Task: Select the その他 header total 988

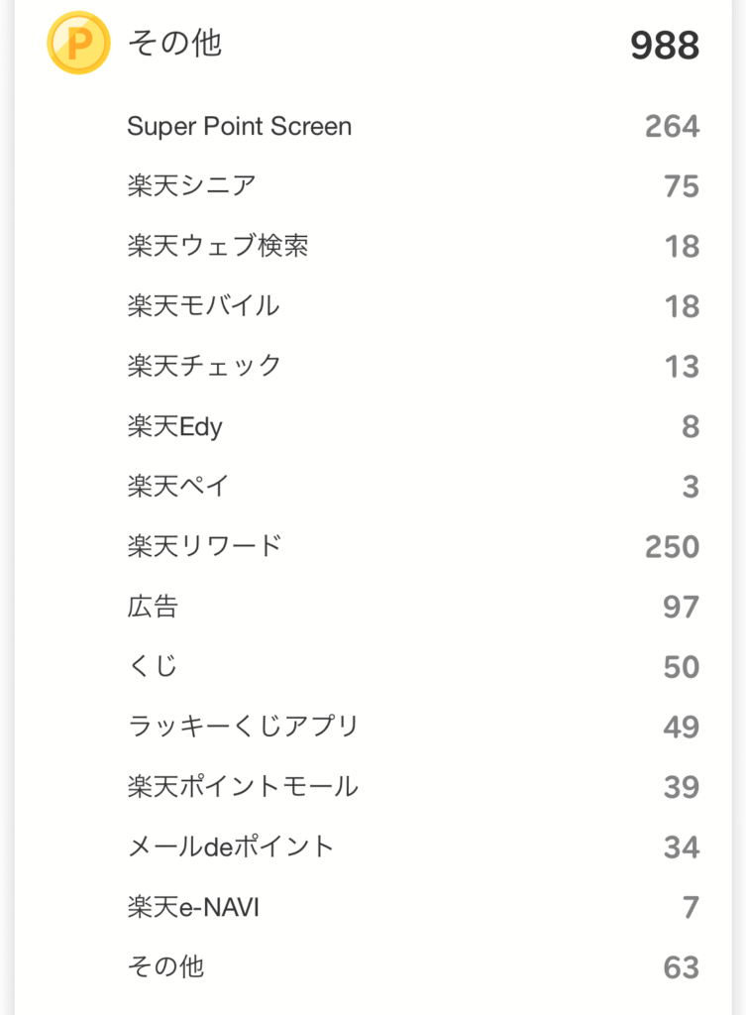Action: click(665, 46)
